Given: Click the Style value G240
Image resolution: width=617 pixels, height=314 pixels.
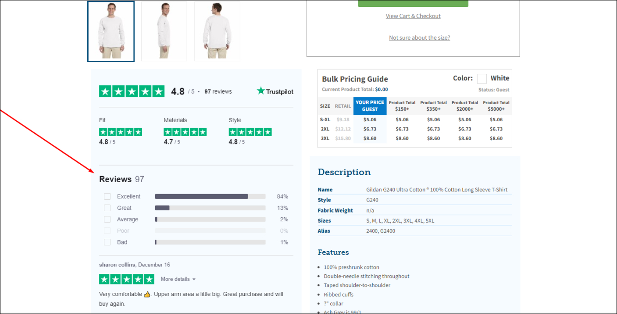Looking at the screenshot, I should click(x=372, y=200).
